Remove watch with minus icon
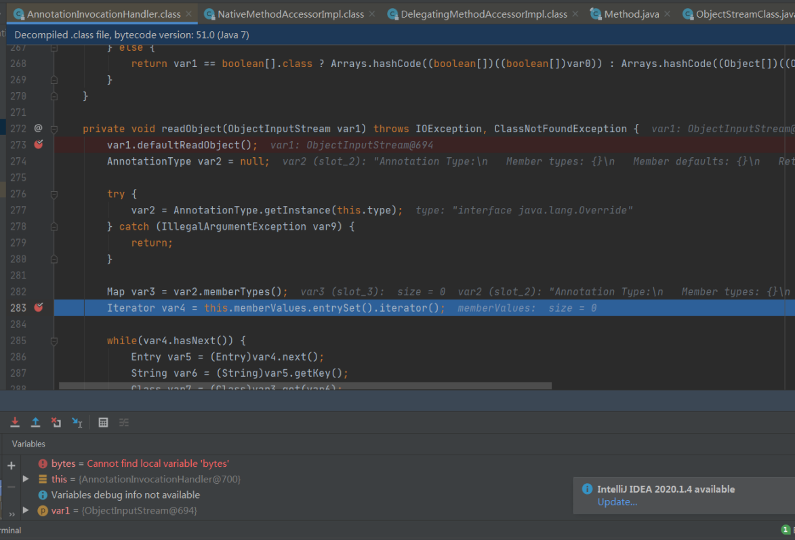Screen dimensions: 795x540 [11, 486]
